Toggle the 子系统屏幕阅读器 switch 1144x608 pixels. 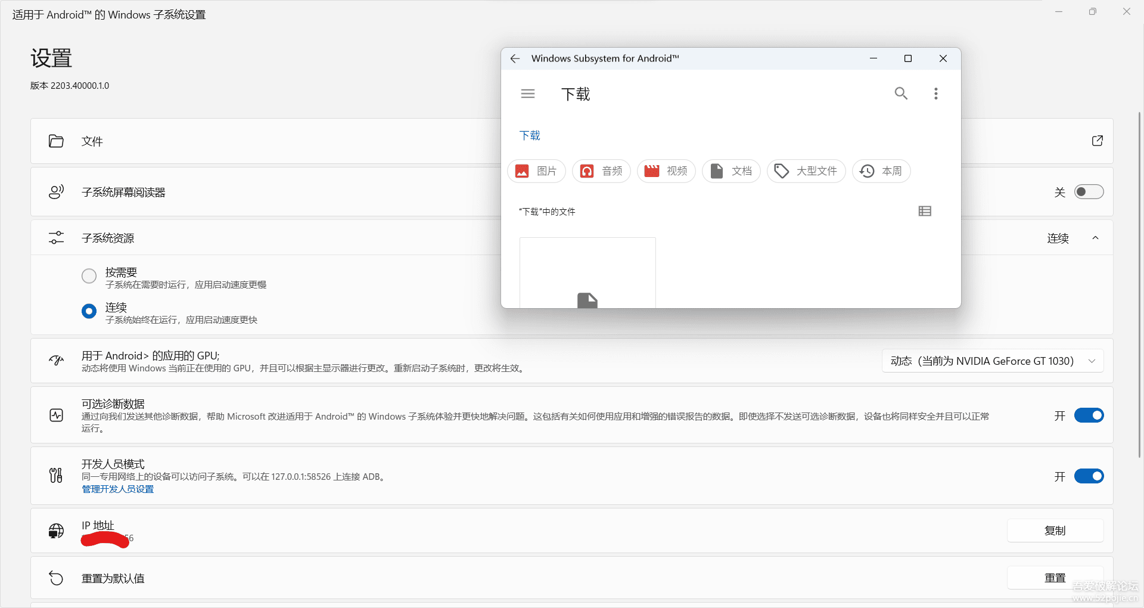(1089, 192)
